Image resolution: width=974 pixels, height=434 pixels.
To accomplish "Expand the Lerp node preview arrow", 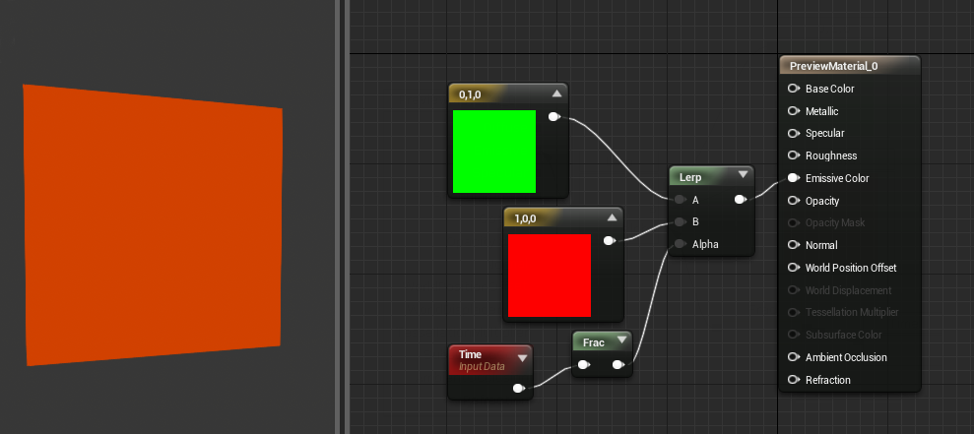I will [743, 176].
